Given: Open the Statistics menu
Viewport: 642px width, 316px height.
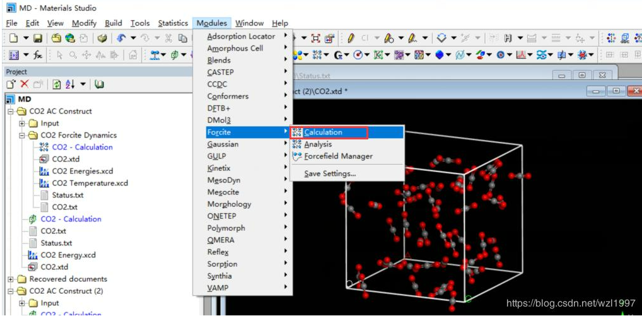Looking at the screenshot, I should pyautogui.click(x=173, y=23).
